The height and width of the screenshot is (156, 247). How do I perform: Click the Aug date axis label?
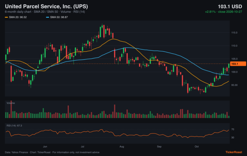(122, 146)
